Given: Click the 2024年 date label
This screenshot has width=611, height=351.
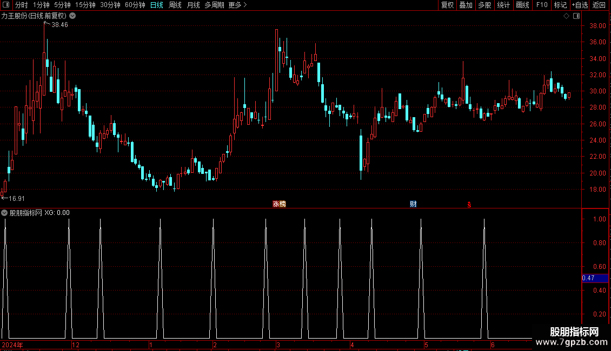Looking at the screenshot, I should 12,345.
